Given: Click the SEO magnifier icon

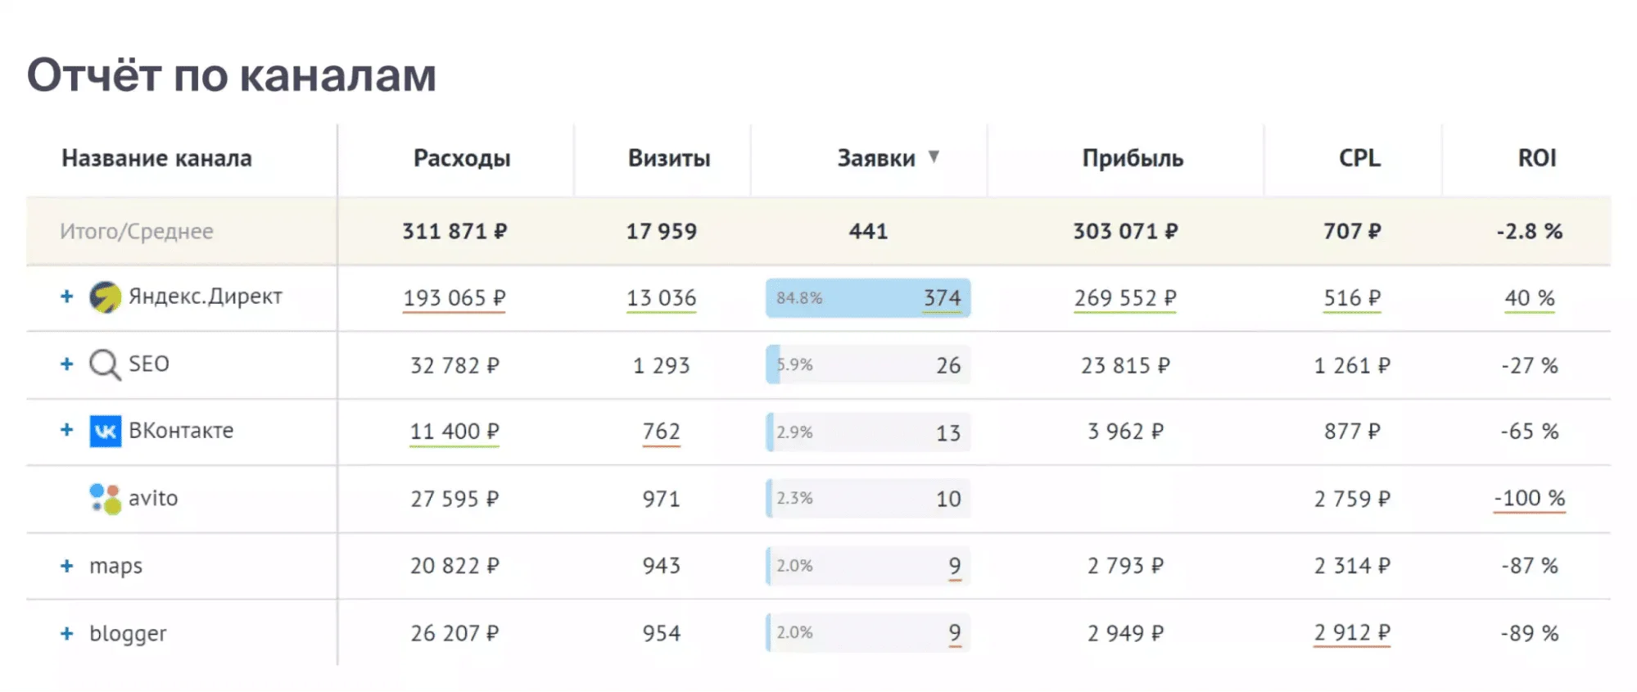Looking at the screenshot, I should [104, 364].
